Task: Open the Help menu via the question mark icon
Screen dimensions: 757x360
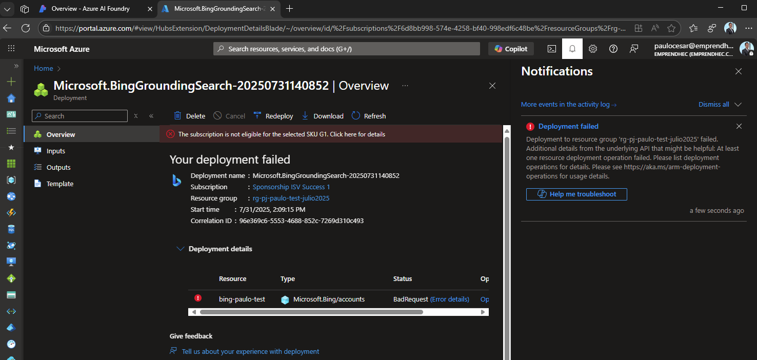Action: 613,48
